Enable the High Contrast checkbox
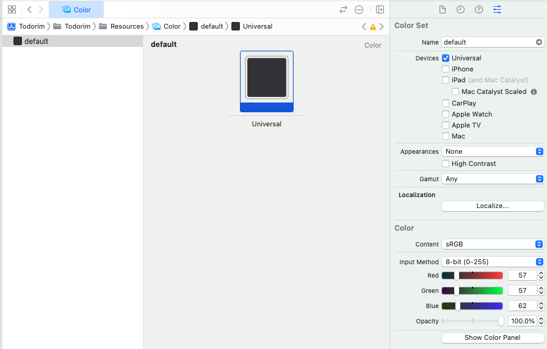The image size is (547, 349). point(446,164)
